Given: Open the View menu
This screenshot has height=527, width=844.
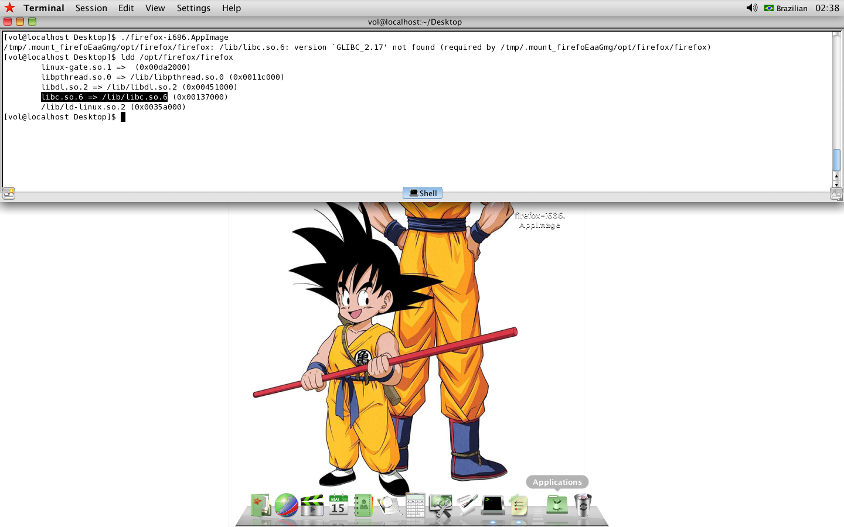Looking at the screenshot, I should (155, 8).
